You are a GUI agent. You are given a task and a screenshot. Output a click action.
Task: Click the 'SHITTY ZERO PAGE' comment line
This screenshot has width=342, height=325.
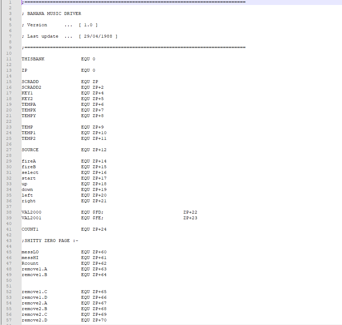point(50,241)
